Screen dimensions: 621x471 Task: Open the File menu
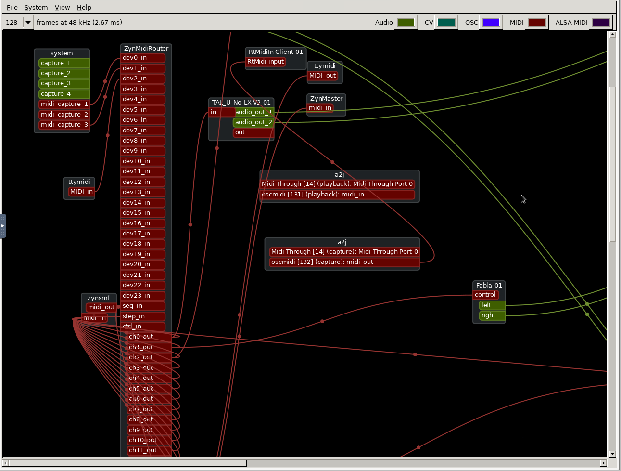coord(12,7)
